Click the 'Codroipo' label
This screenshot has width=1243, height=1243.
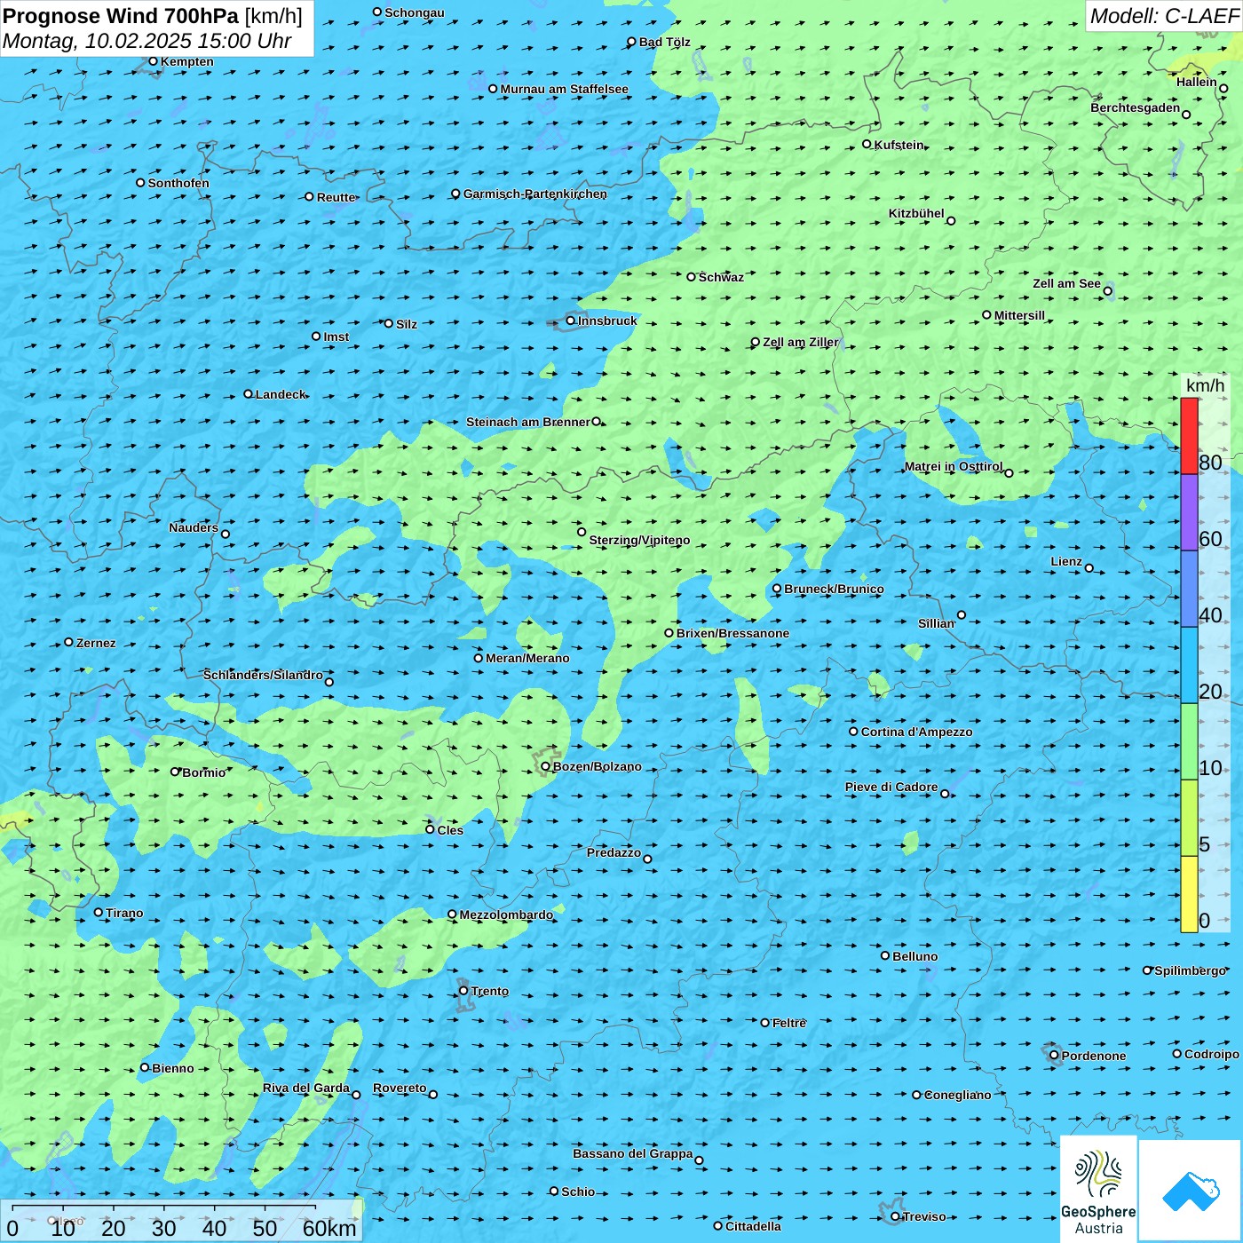(1211, 1054)
